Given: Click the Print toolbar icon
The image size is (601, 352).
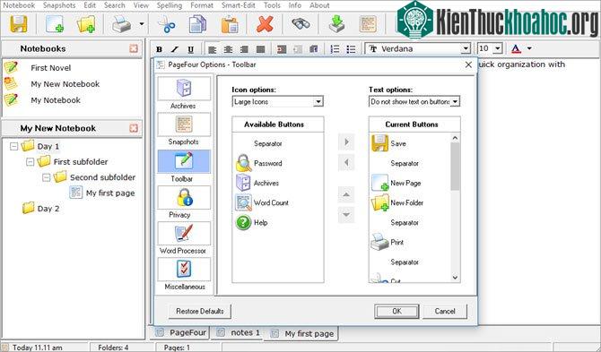Looking at the screenshot, I should [x=122, y=24].
